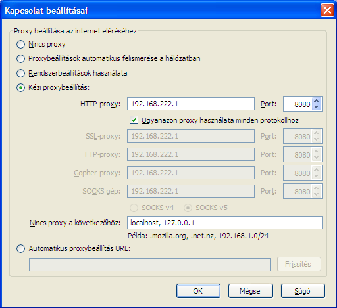This screenshot has height=308, width=337.
Task: Increase HTTP-proxy port with up arrow
Action: 317,101
